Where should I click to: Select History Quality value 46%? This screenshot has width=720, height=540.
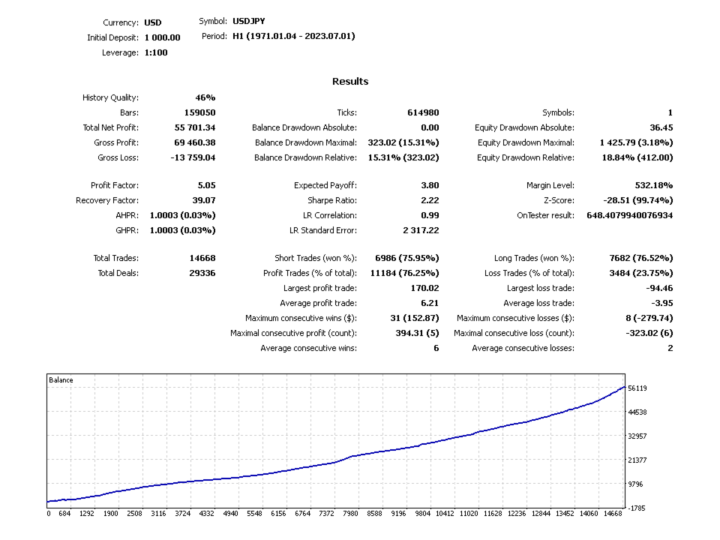pos(205,97)
